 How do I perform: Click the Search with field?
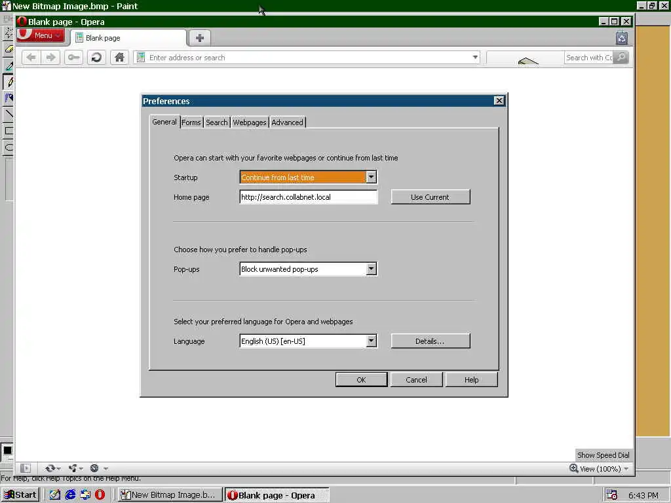pyautogui.click(x=589, y=58)
